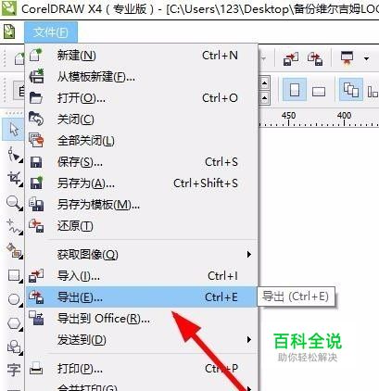
Task: Select the Pick (arrow) tool
Action: (14, 130)
